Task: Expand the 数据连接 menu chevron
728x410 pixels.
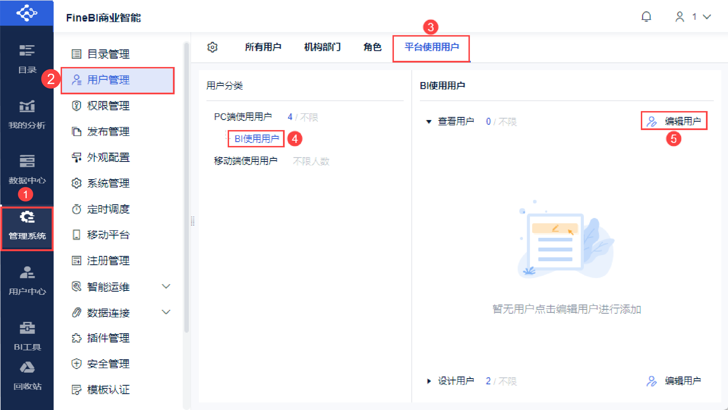Action: (x=166, y=312)
